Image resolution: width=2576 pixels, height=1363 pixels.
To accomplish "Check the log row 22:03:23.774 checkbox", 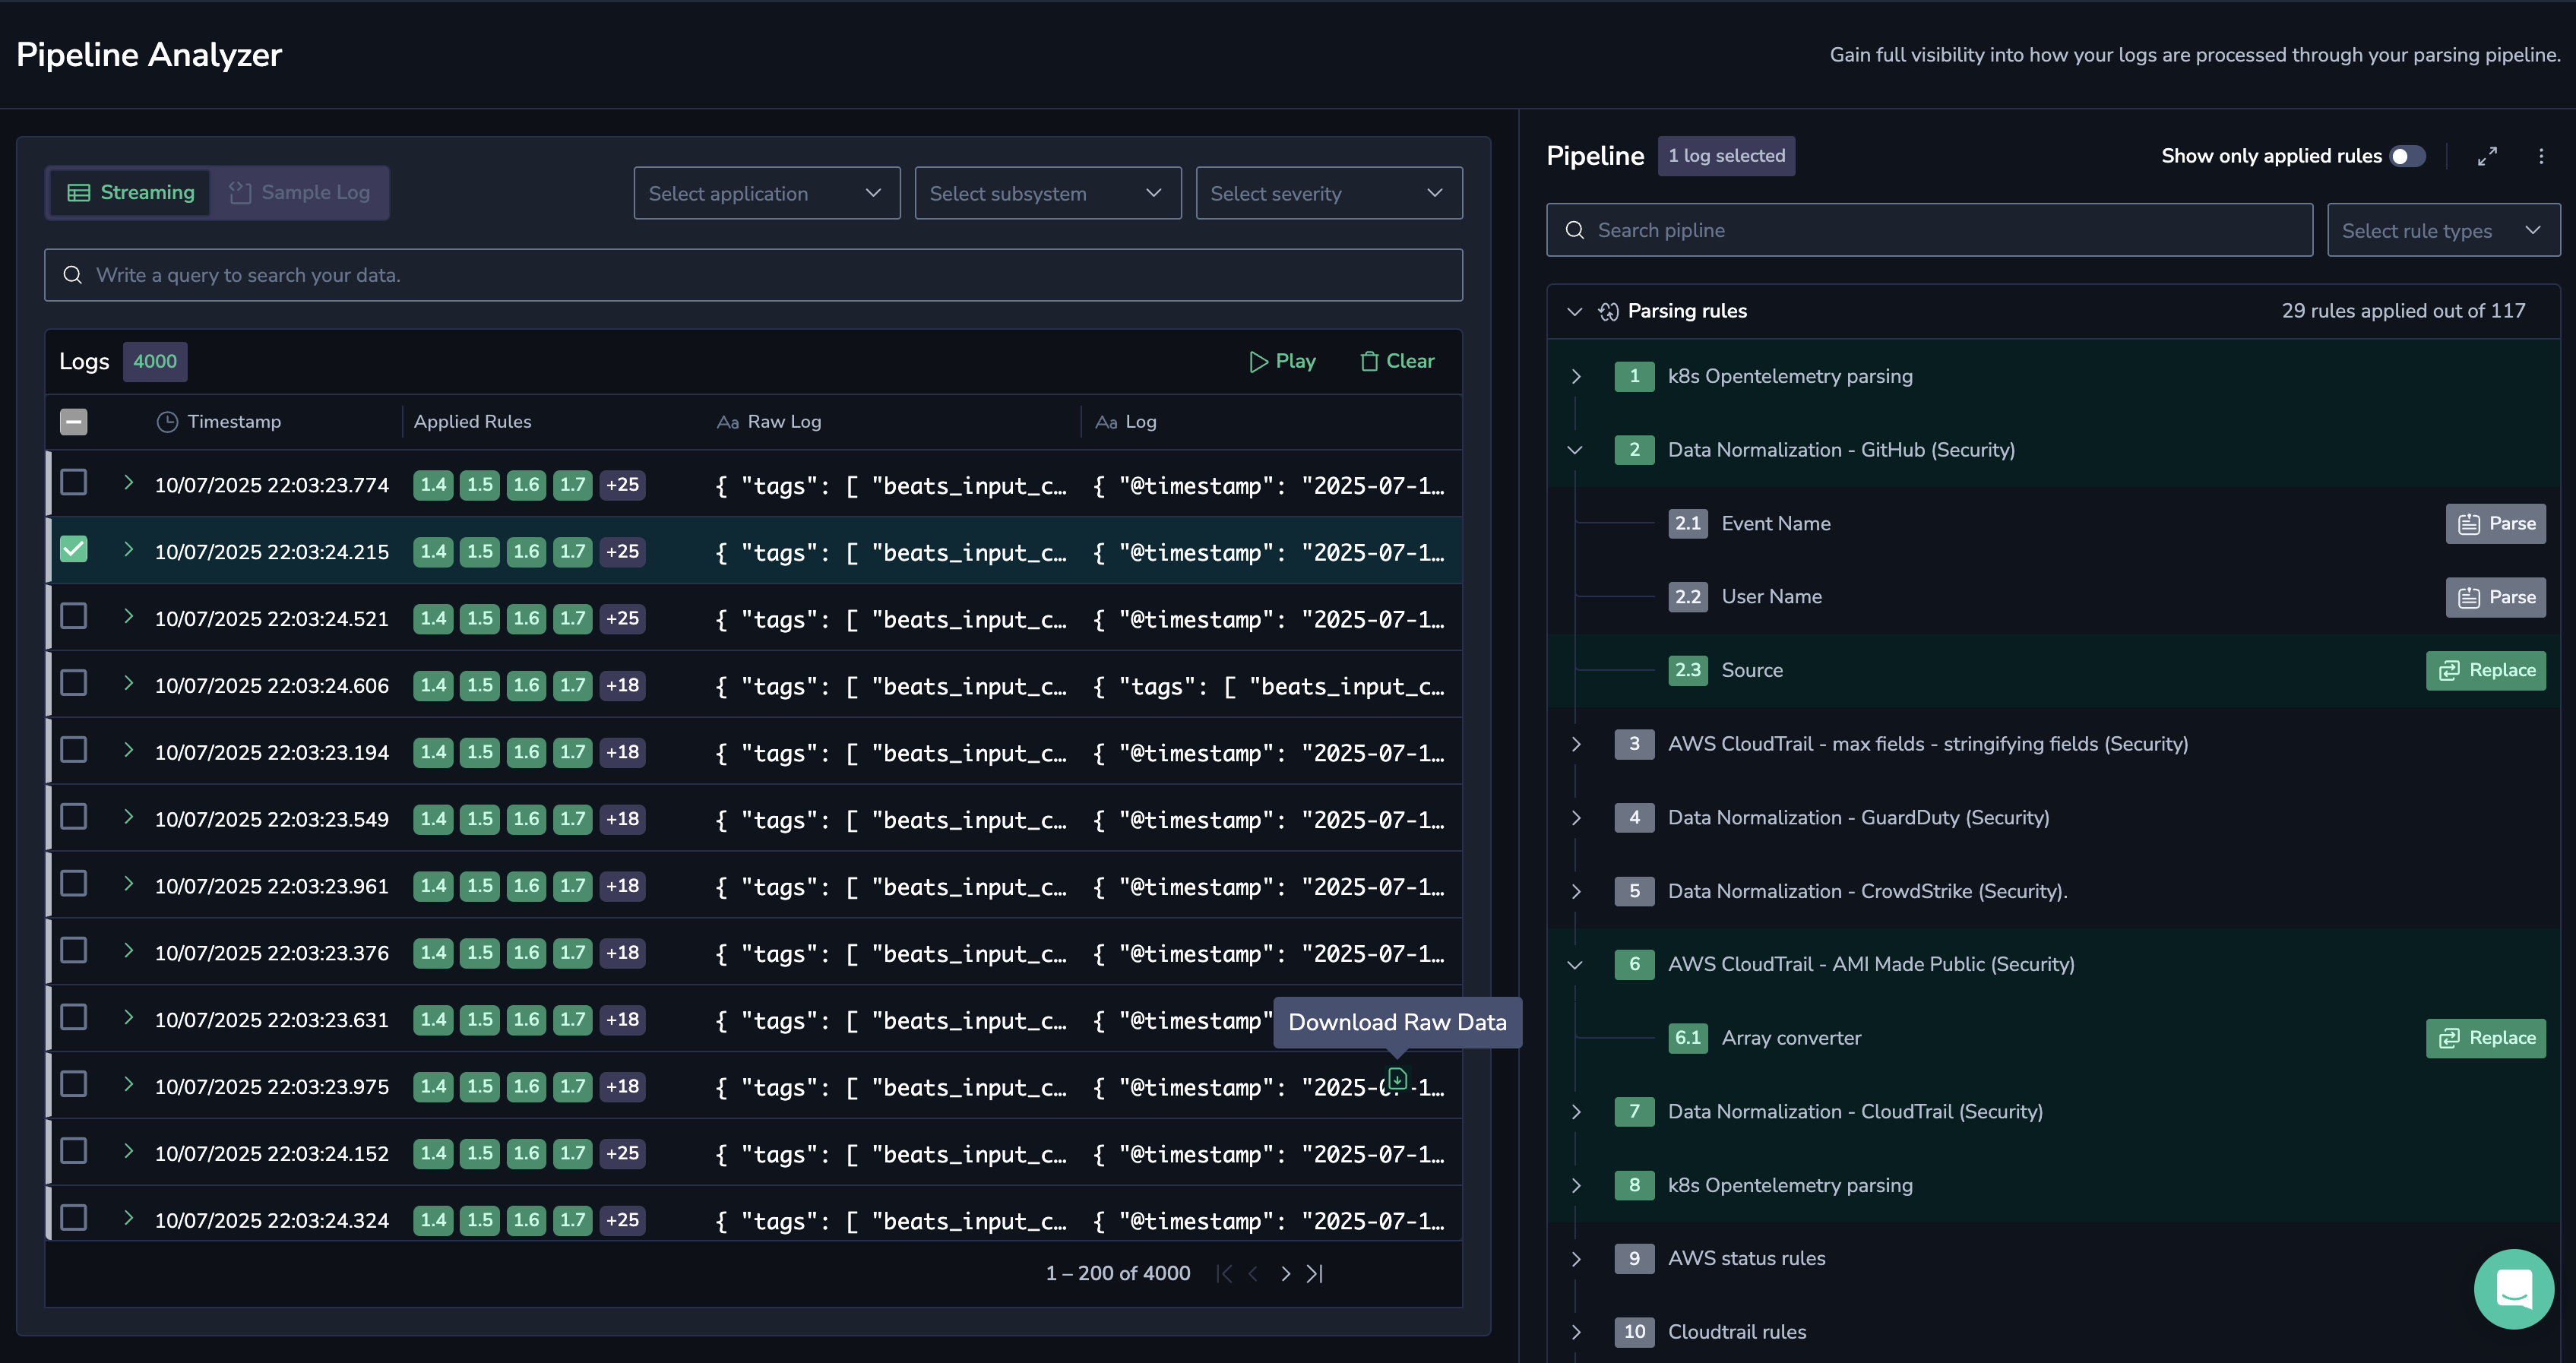I will [74, 482].
